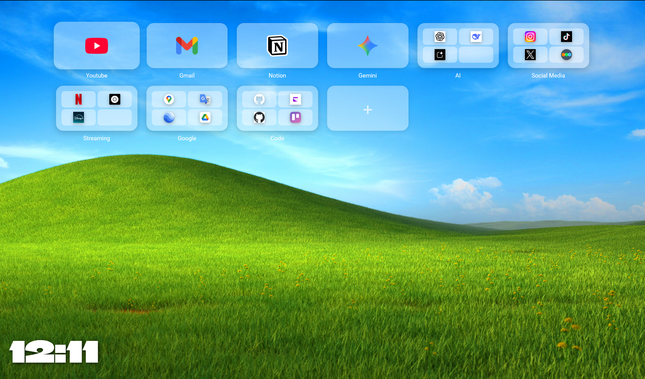Open Google Drive inside the Google folder
645x379 pixels.
point(205,117)
